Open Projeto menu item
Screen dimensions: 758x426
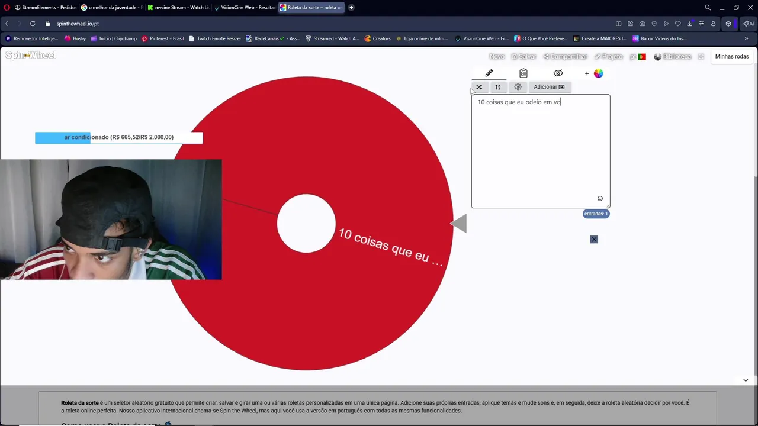click(608, 56)
